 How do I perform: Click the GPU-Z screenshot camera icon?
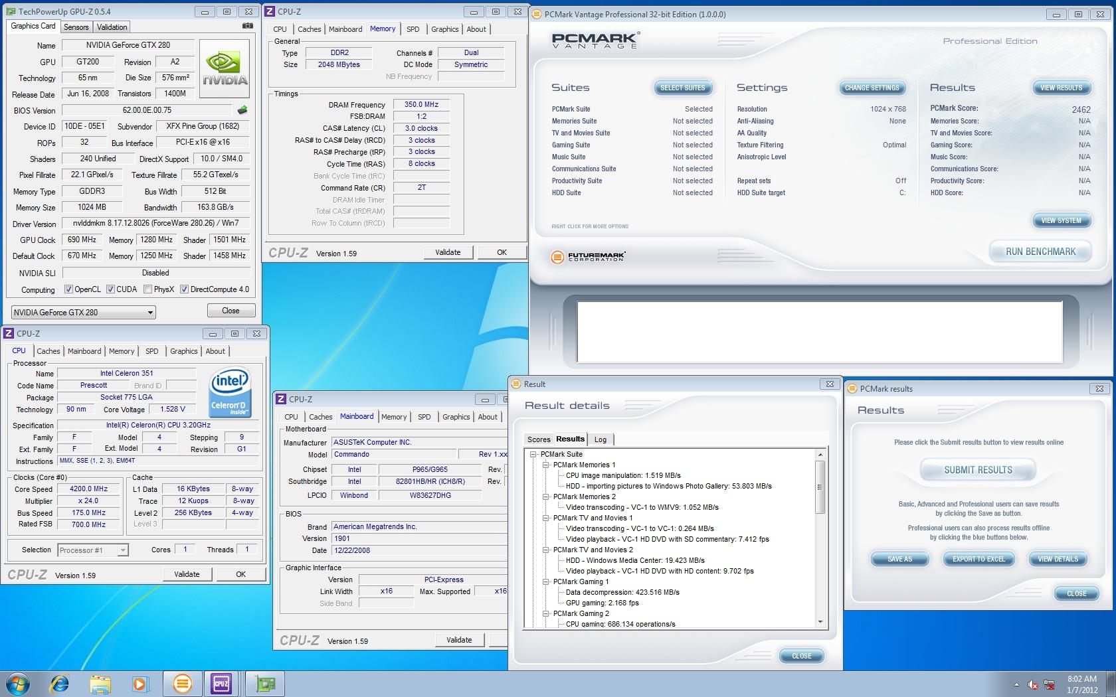coord(247,26)
